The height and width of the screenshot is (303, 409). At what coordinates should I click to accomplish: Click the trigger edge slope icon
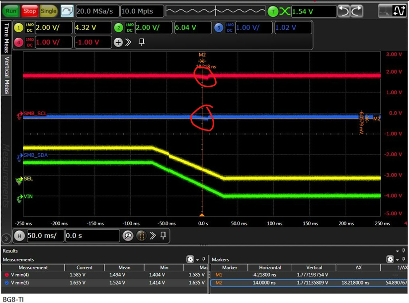point(285,11)
